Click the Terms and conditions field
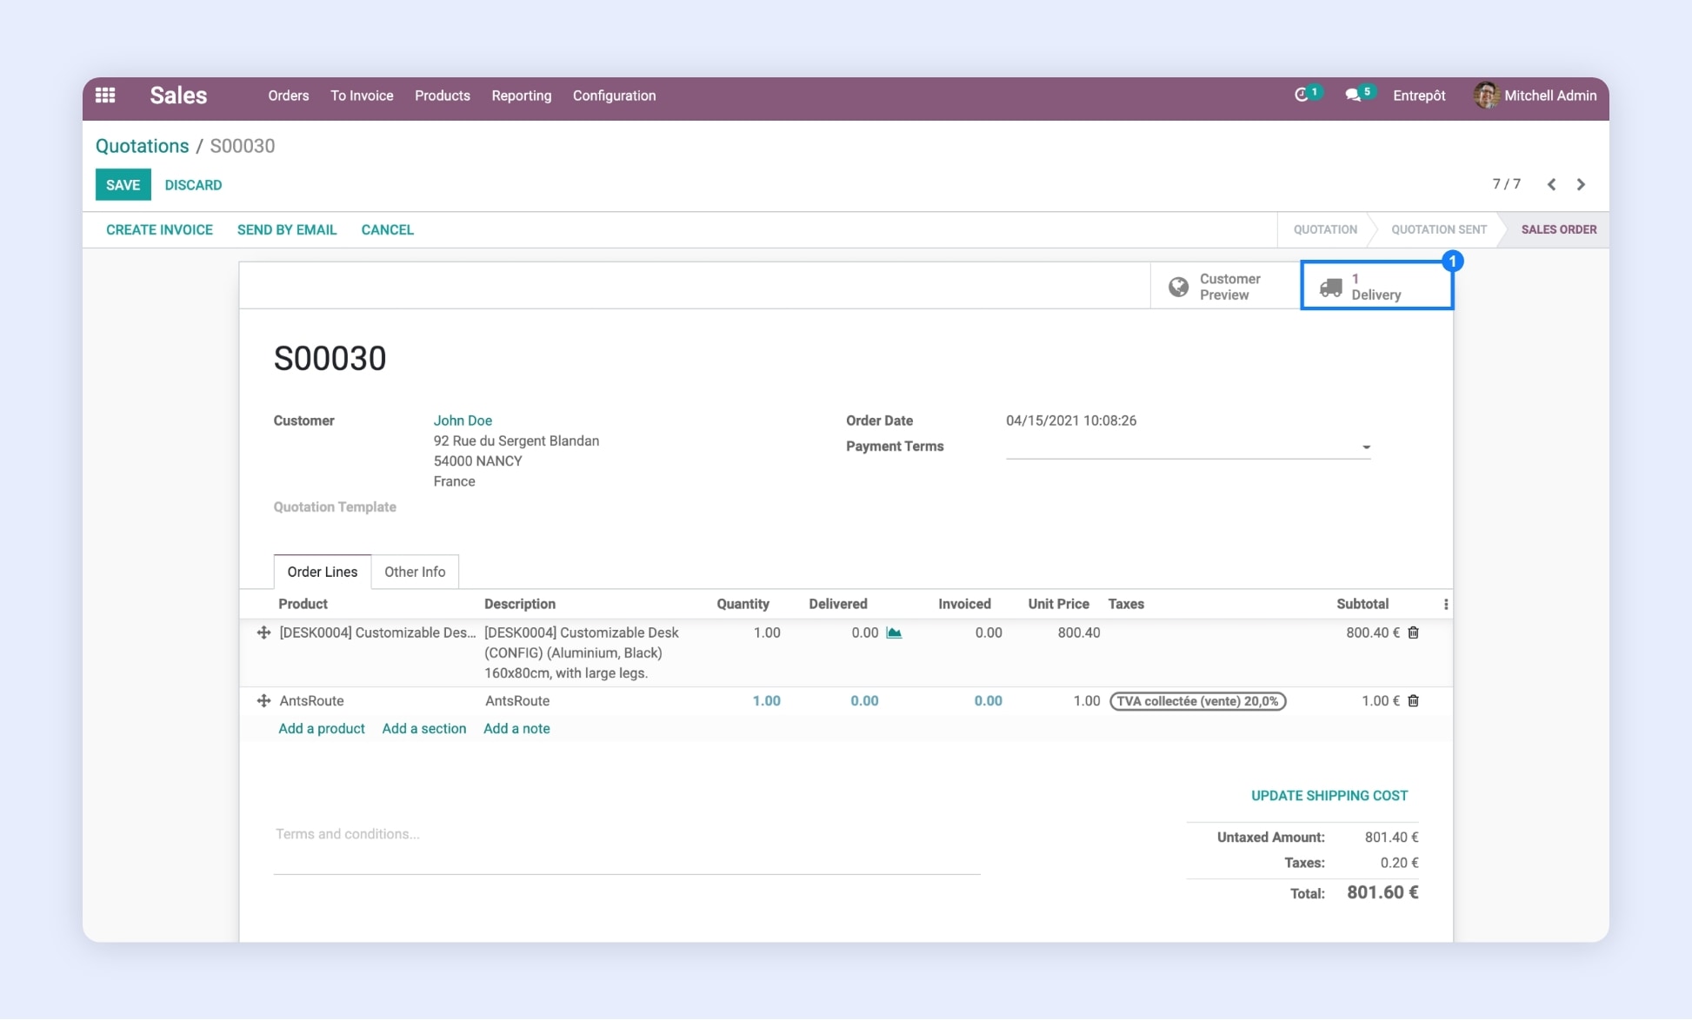1692x1020 pixels. tap(626, 834)
